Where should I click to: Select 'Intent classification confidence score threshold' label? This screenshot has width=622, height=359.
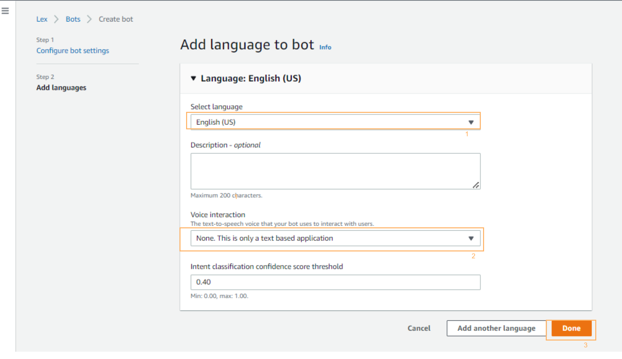[x=267, y=267]
